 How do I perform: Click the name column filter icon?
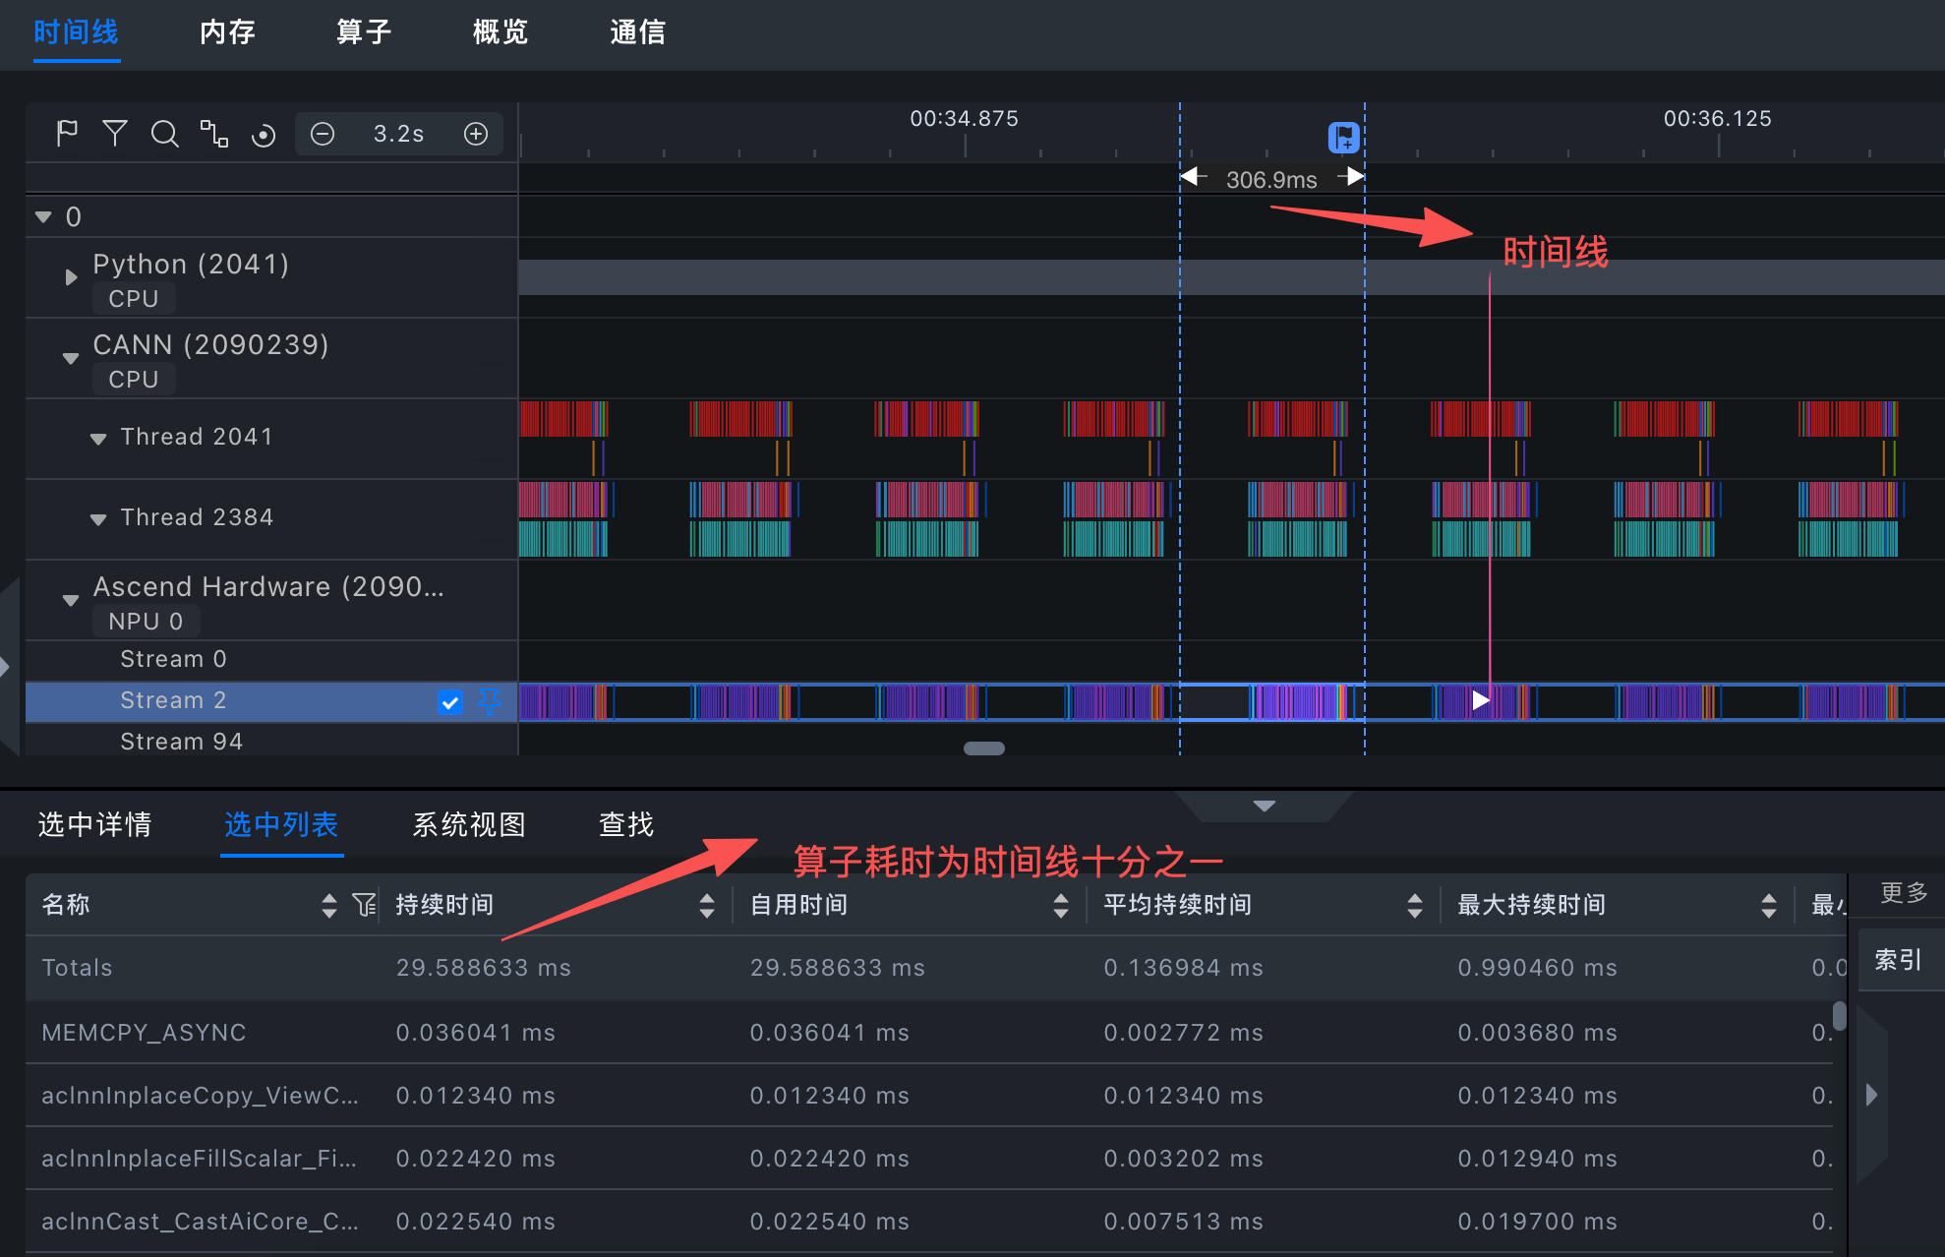(364, 905)
